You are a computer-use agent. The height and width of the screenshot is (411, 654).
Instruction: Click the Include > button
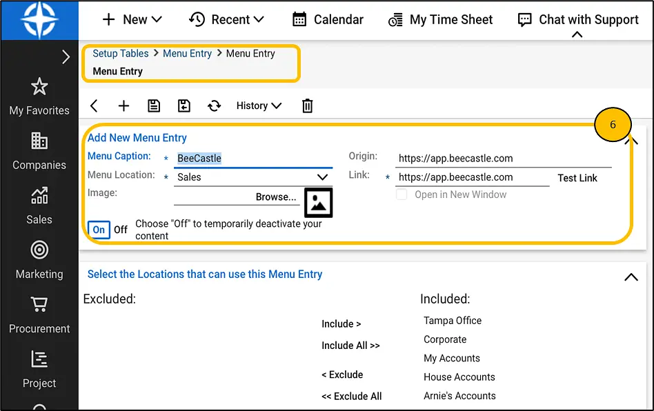(x=341, y=324)
